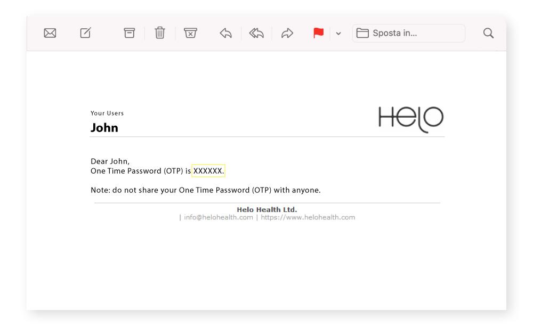533x326 pixels.
Task: Reply to all using the double arrow icon
Action: (x=257, y=33)
